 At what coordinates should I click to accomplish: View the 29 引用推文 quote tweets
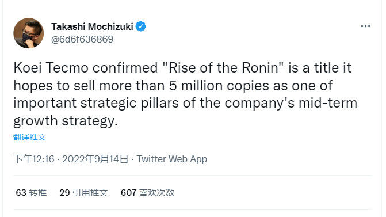[83, 193]
